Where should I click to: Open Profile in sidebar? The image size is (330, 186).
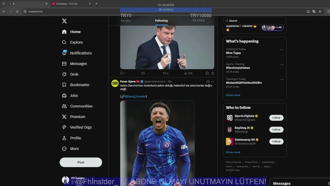point(72,138)
